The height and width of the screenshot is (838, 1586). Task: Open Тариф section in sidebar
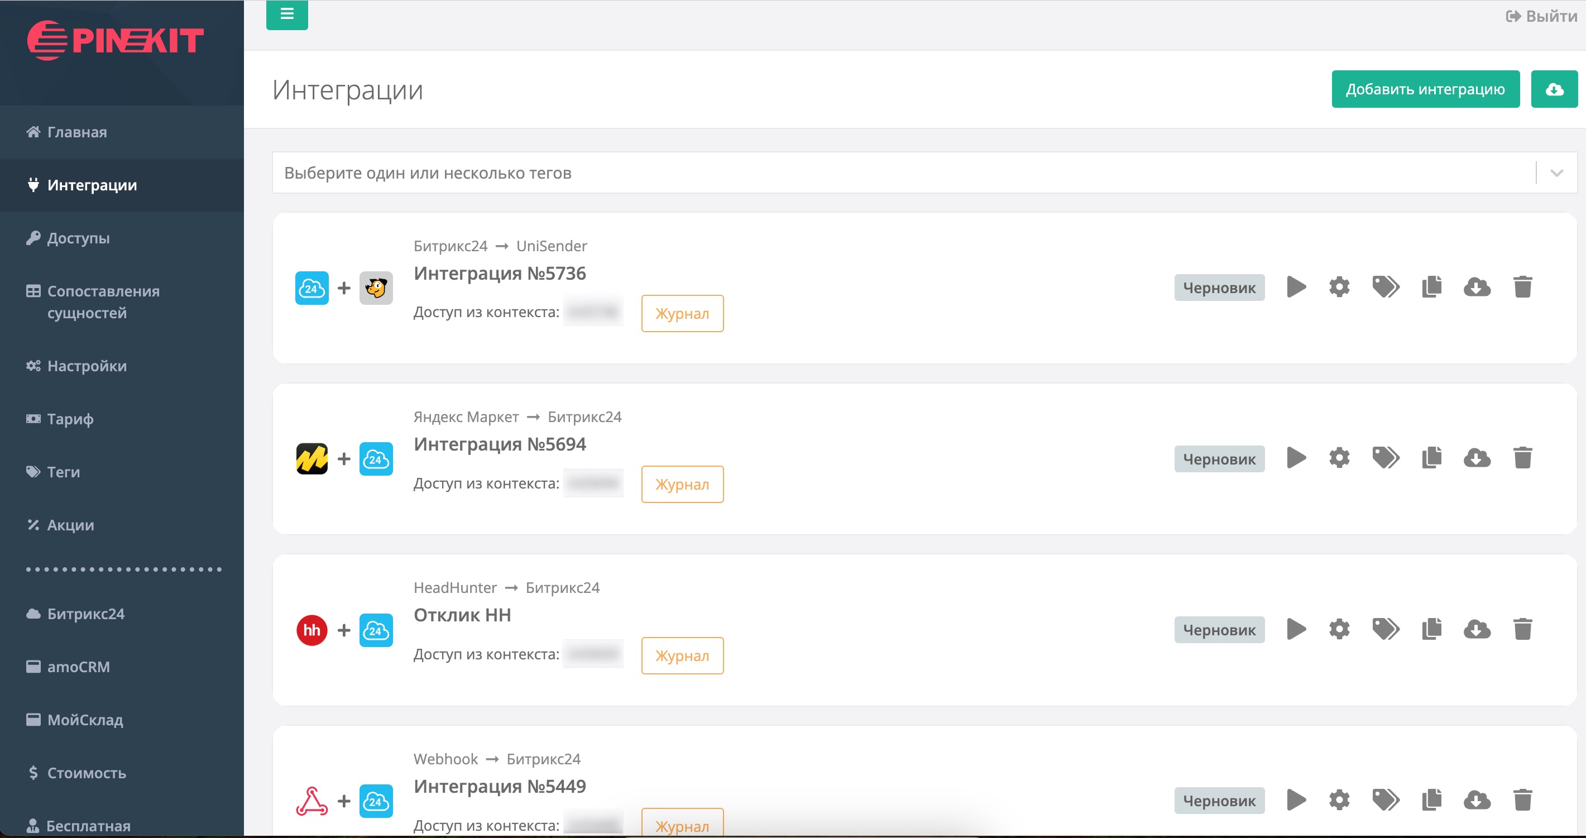click(70, 419)
